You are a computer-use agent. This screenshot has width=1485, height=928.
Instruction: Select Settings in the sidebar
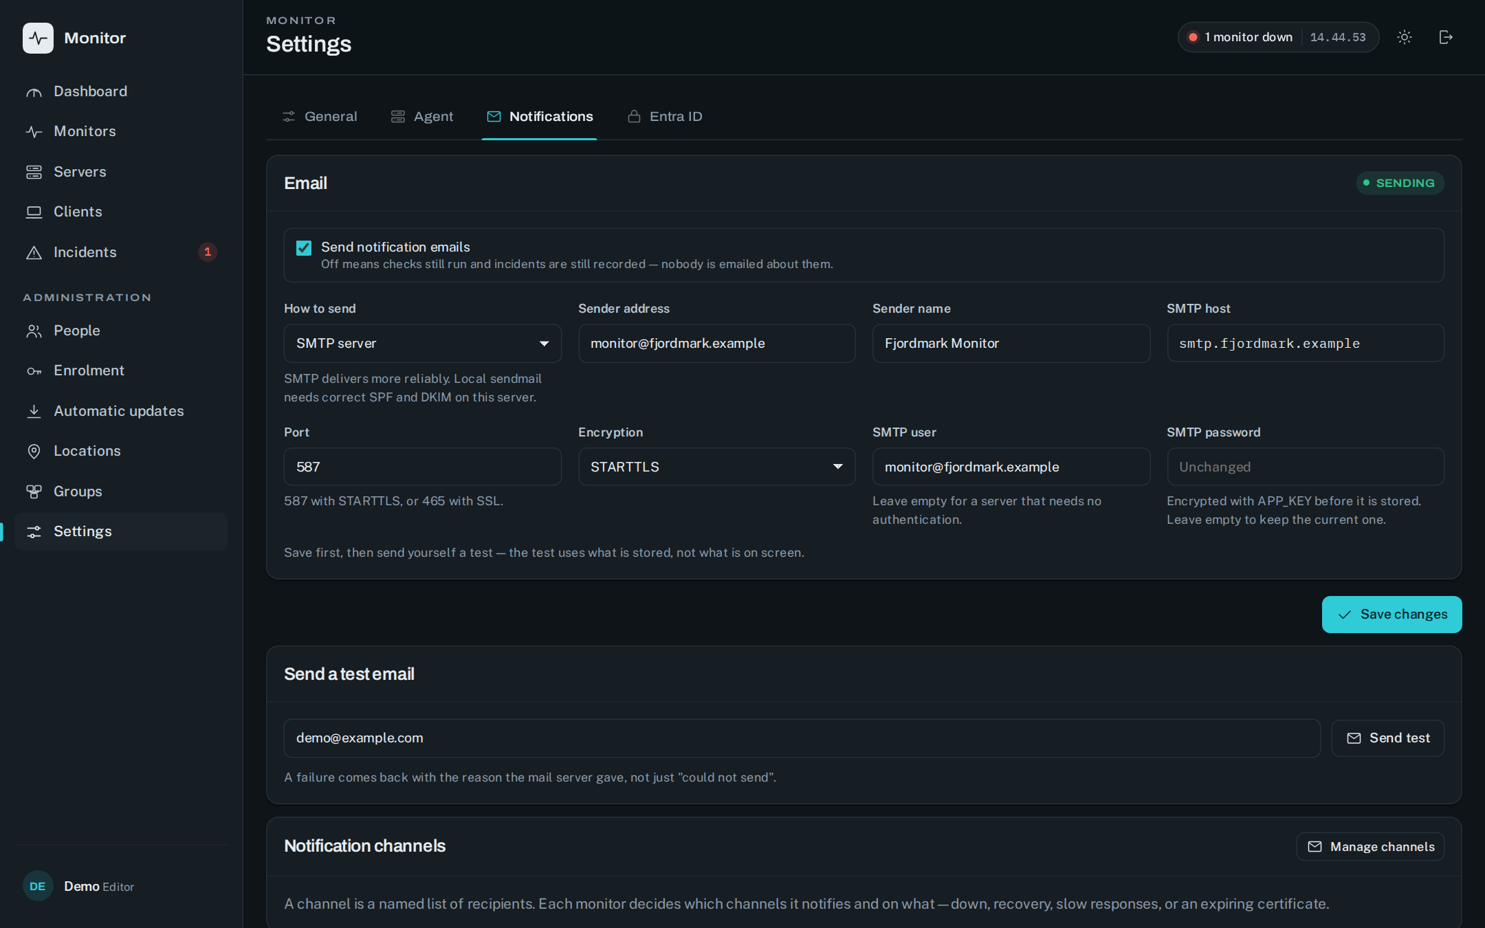tap(121, 531)
